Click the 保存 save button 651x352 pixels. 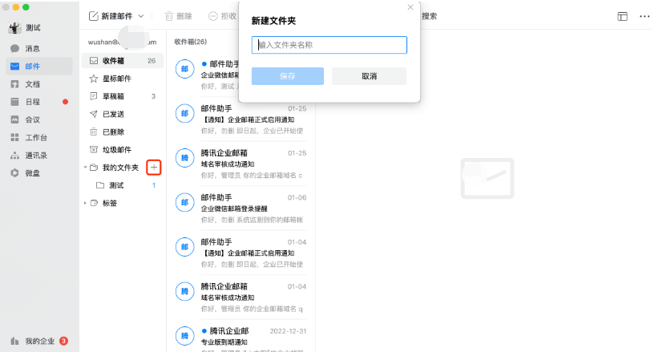(x=288, y=76)
